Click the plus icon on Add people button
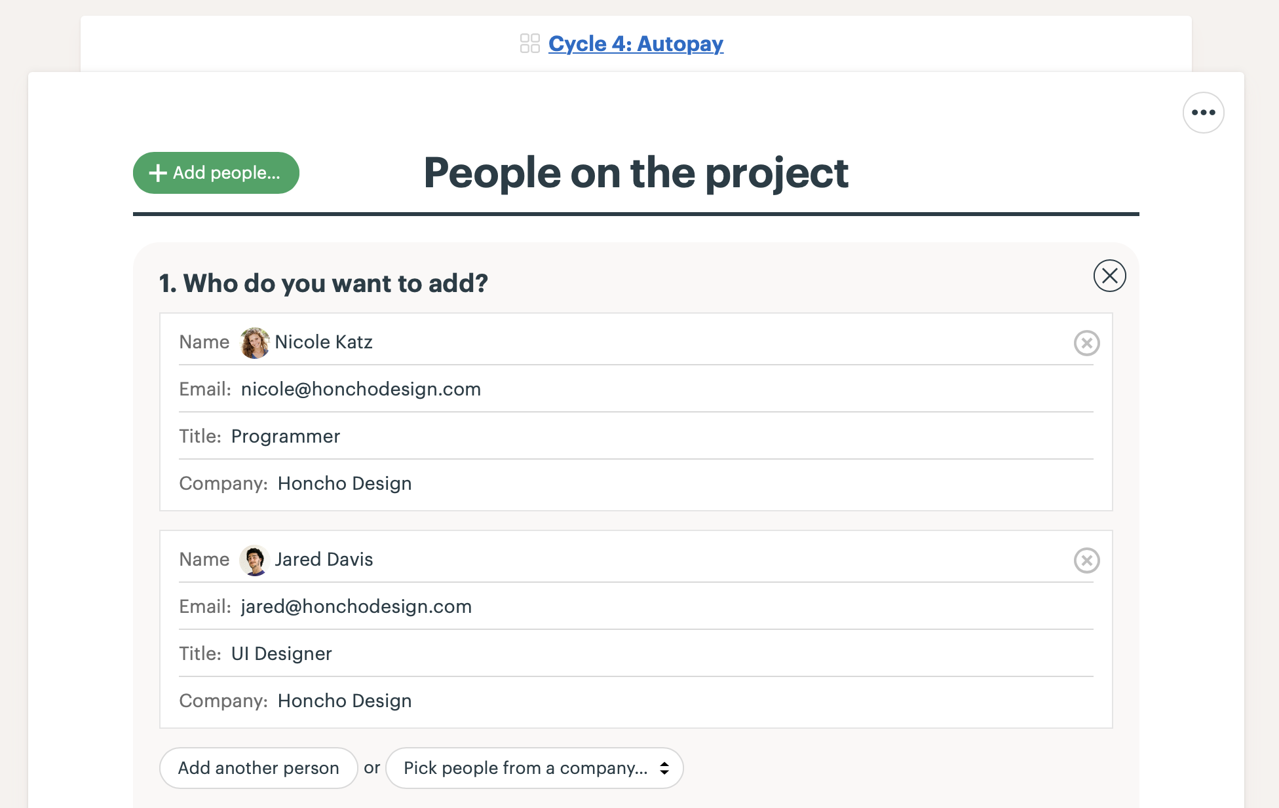The height and width of the screenshot is (808, 1279). (x=158, y=173)
